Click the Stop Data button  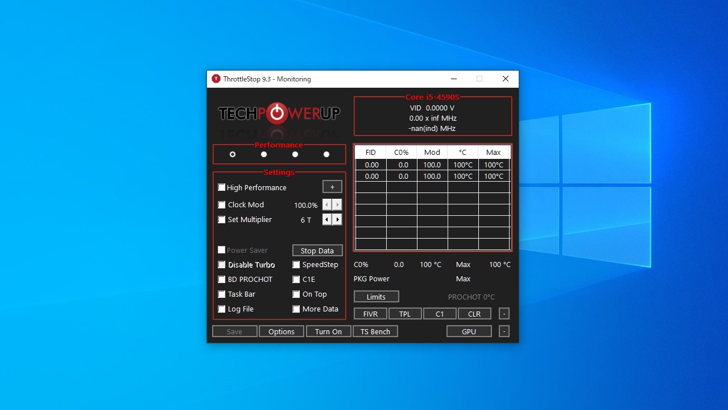point(317,251)
